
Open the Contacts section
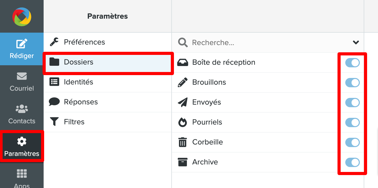22,114
